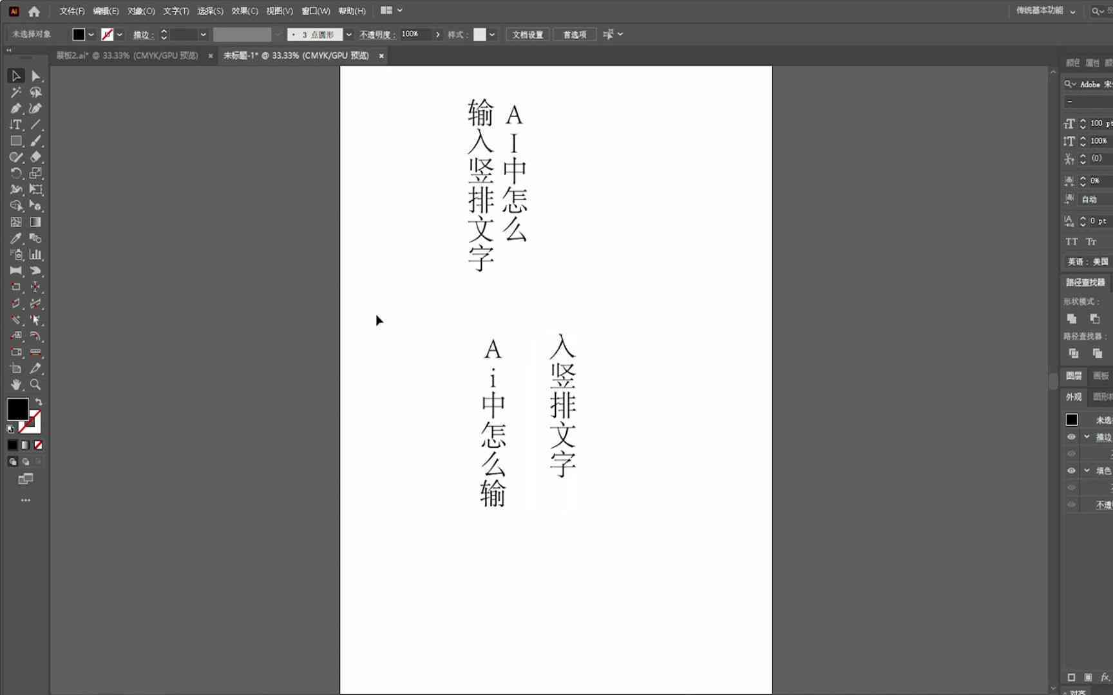Select the Direct Selection tool
The width and height of the screenshot is (1113, 695).
36,76
